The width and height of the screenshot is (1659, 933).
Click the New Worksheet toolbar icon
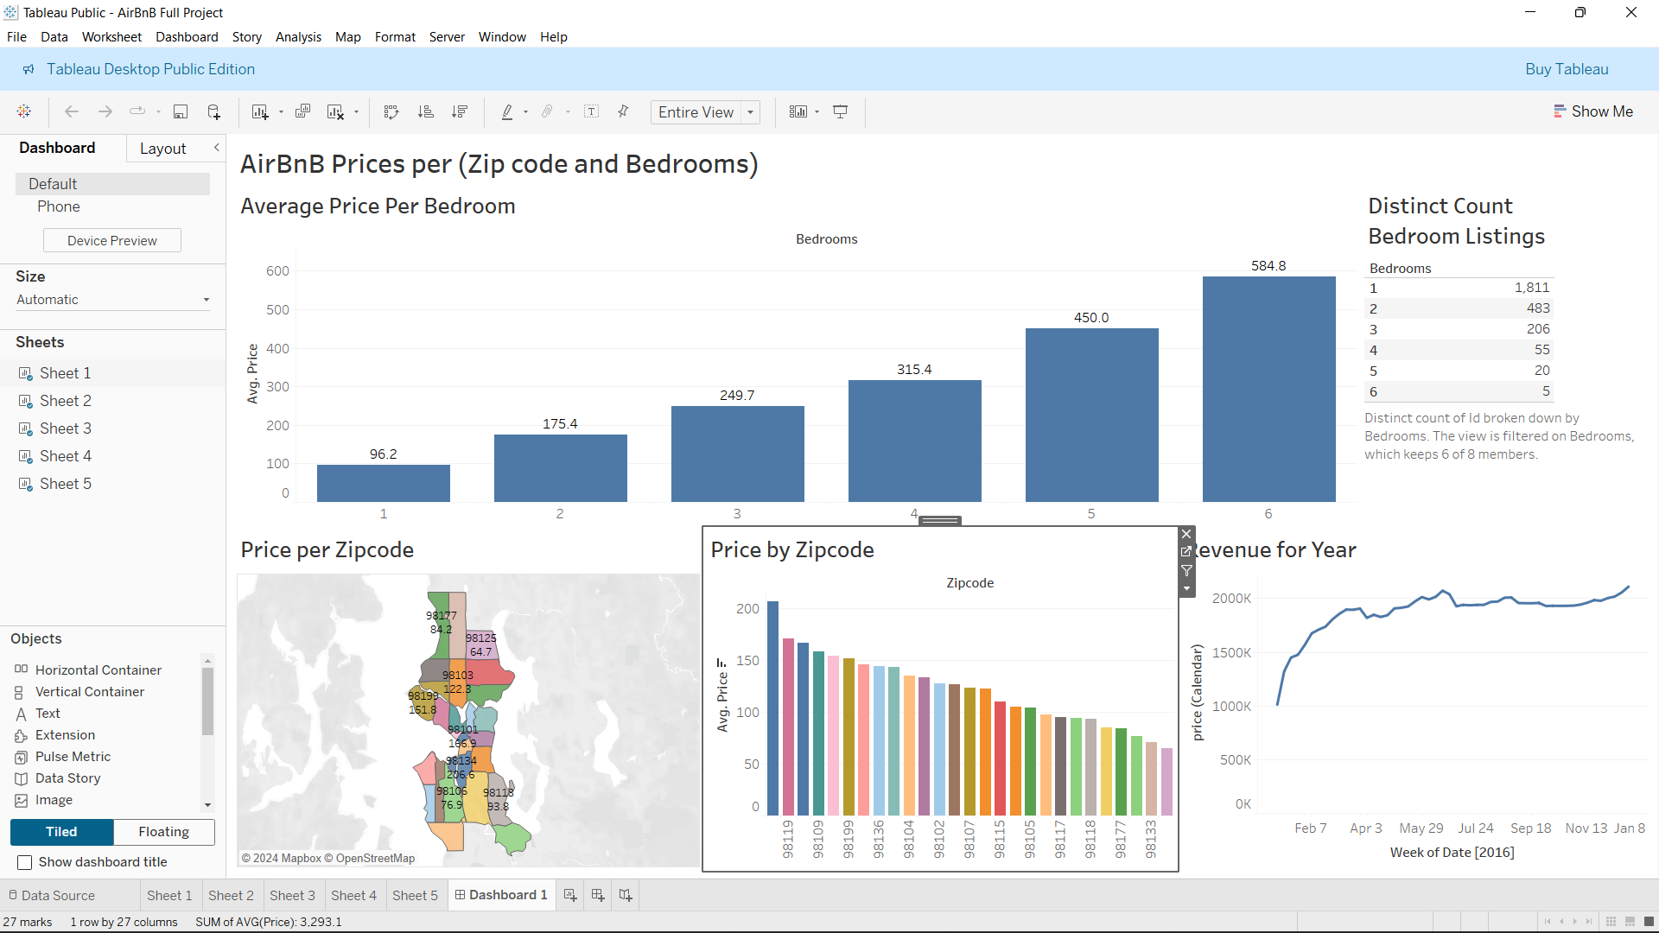[x=260, y=111]
